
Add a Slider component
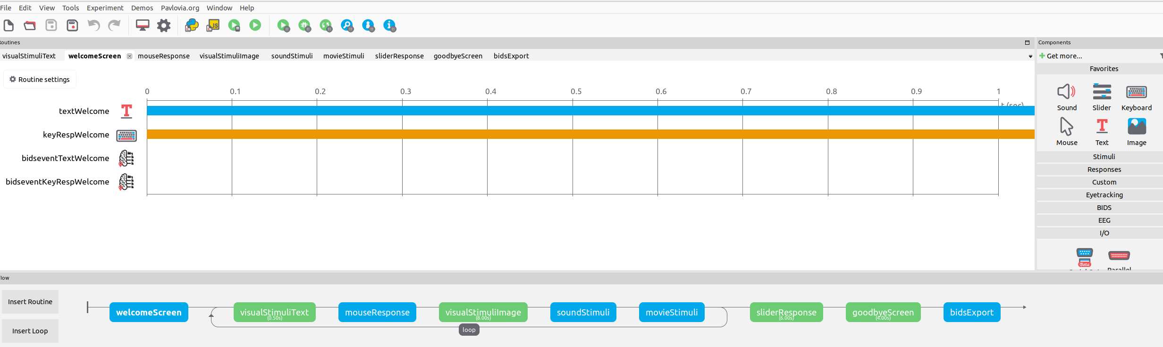point(1102,97)
